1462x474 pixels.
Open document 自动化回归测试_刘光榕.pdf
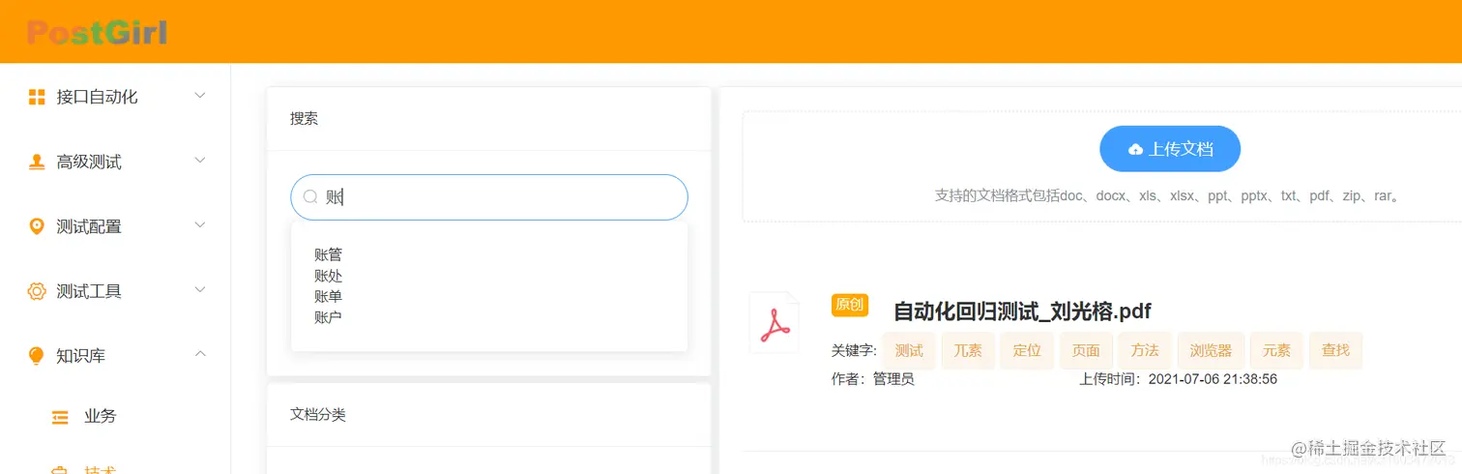click(x=1022, y=311)
